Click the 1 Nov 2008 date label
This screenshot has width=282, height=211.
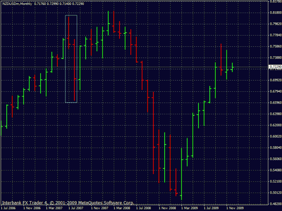167,208
